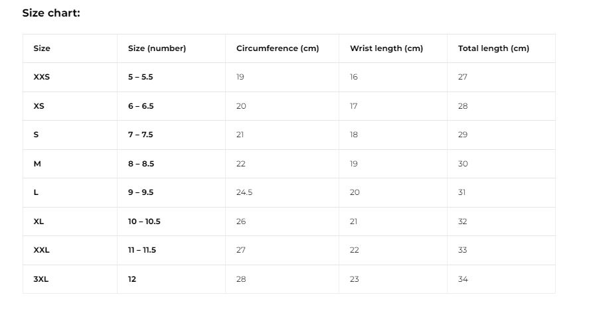Select the '5 – 5.5' number cell
The image size is (593, 313).
[x=140, y=77]
